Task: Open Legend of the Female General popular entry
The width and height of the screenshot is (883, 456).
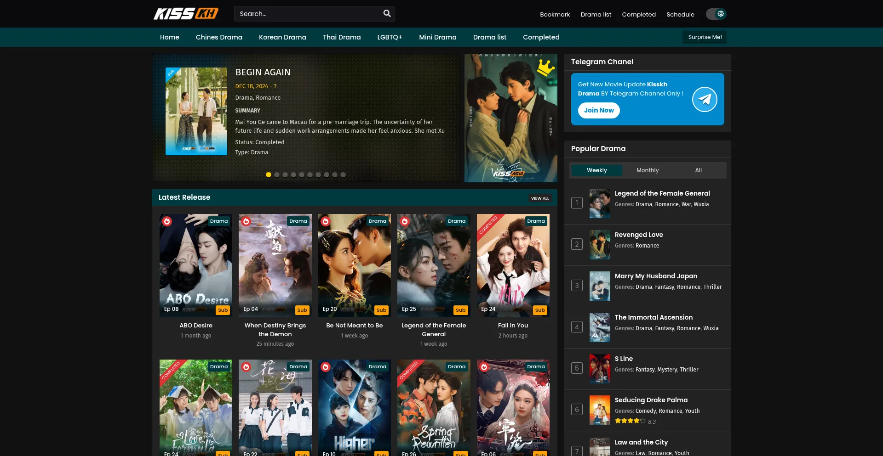Action: pyautogui.click(x=662, y=193)
